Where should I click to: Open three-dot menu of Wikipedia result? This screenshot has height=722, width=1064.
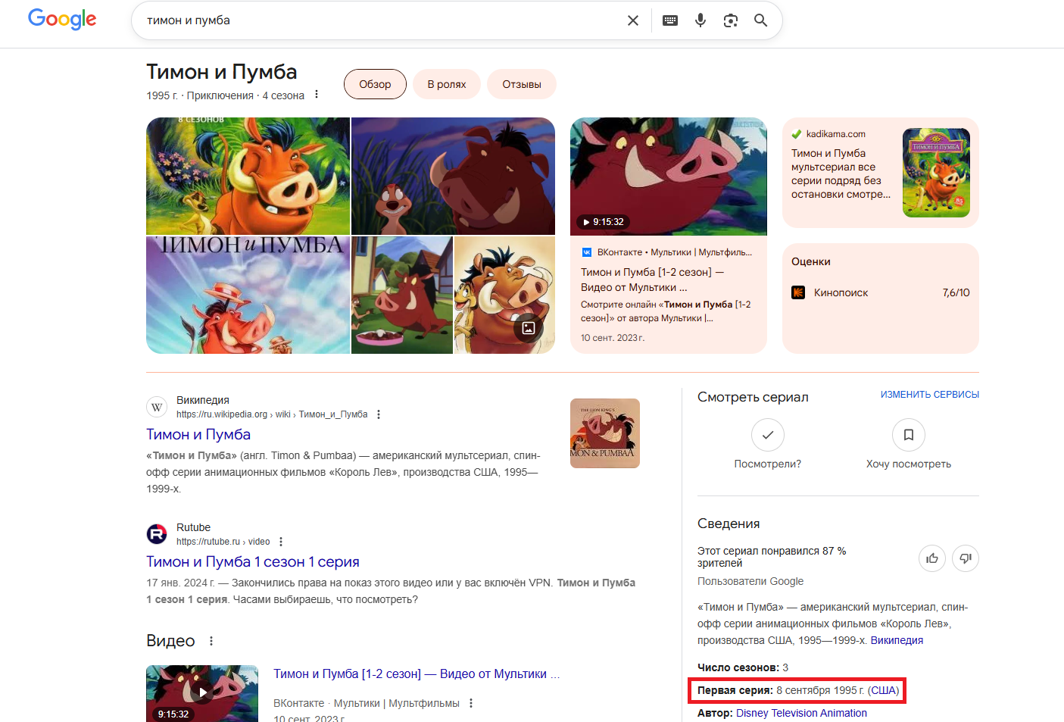379,414
